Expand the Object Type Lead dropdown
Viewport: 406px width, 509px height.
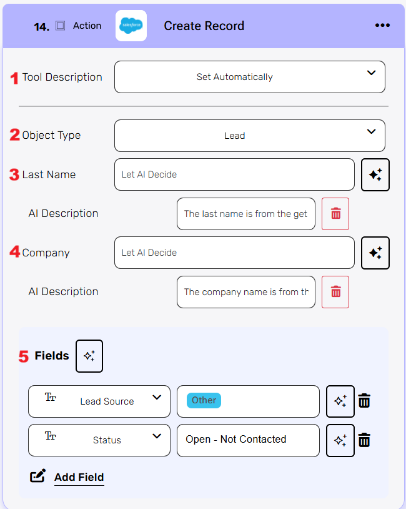[x=249, y=136]
